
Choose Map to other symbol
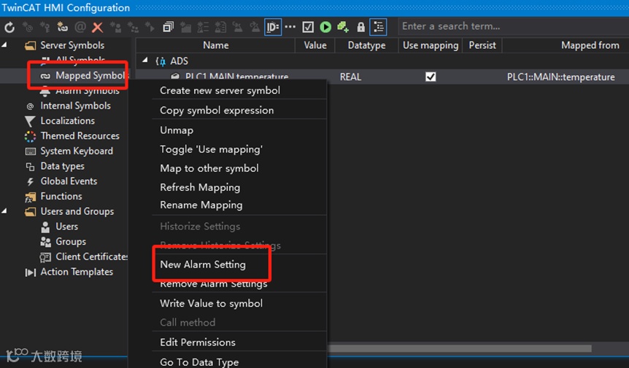pos(209,168)
